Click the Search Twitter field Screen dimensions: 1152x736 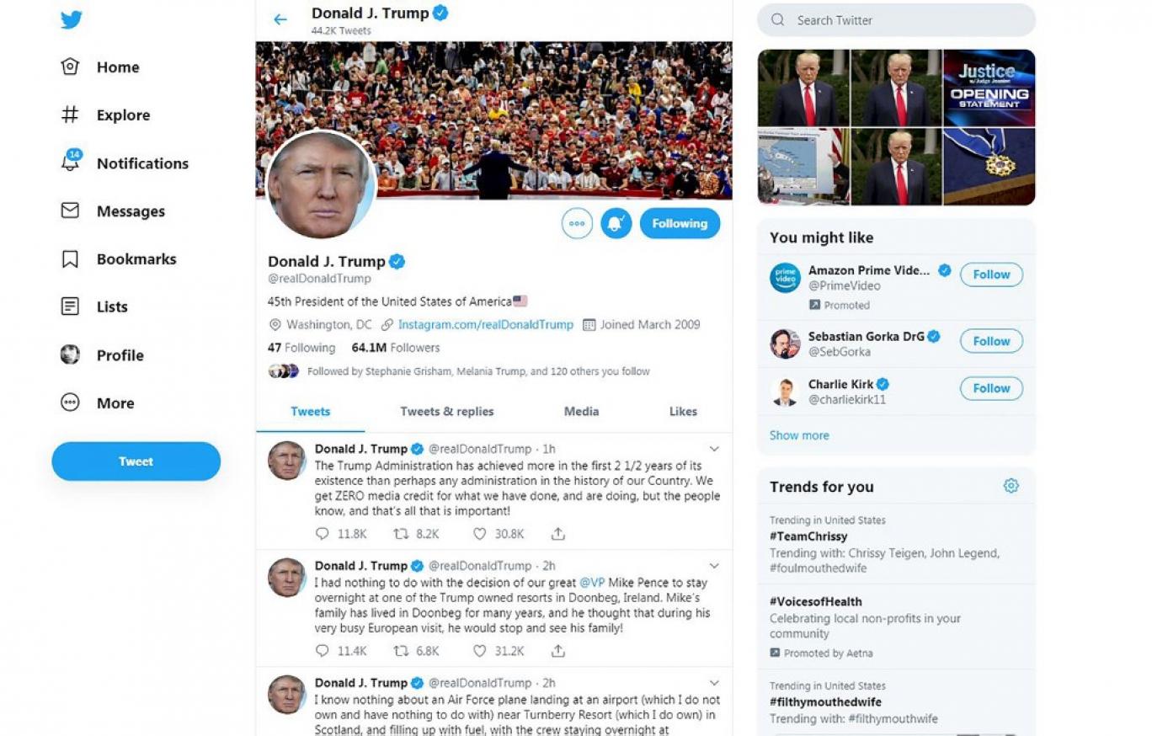pos(896,20)
